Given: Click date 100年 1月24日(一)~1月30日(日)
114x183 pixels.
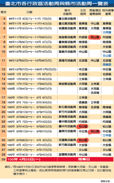Looking at the screenshot, I should [29, 89].
